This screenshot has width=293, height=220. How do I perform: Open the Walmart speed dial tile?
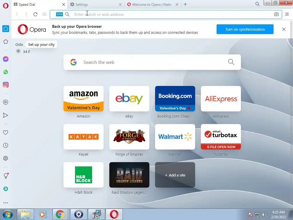click(175, 137)
